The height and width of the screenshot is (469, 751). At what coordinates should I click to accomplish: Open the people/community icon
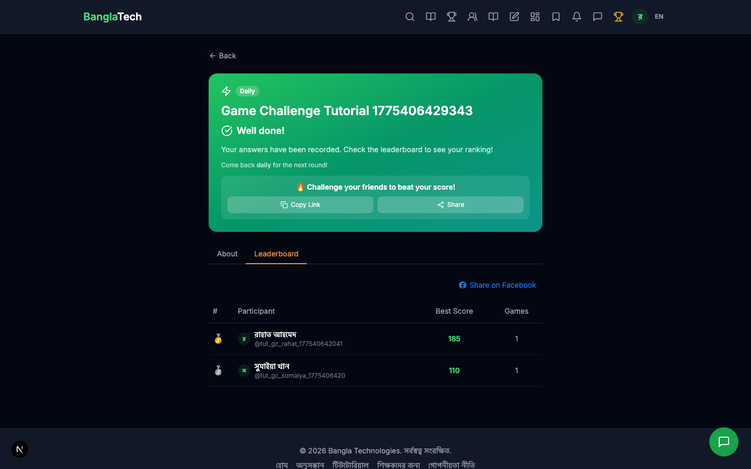[x=473, y=17]
